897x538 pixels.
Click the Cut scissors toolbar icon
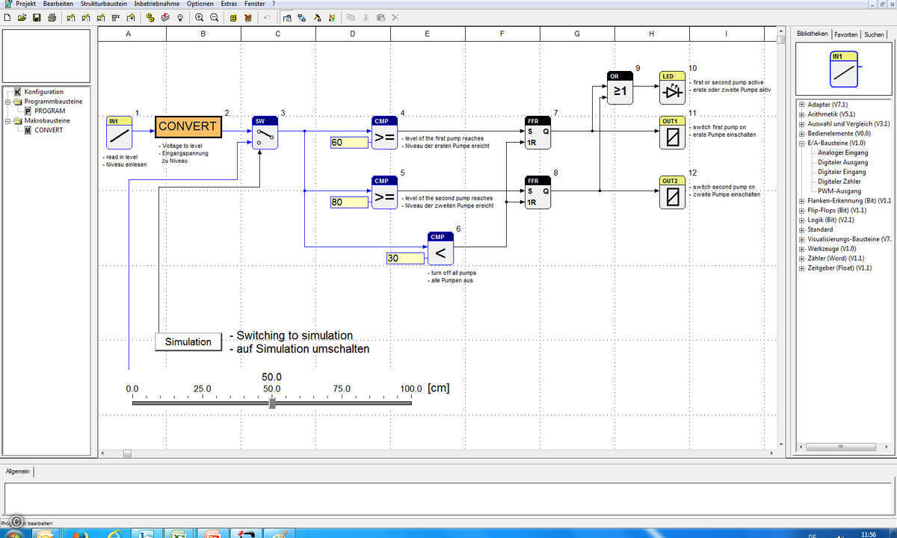366,17
